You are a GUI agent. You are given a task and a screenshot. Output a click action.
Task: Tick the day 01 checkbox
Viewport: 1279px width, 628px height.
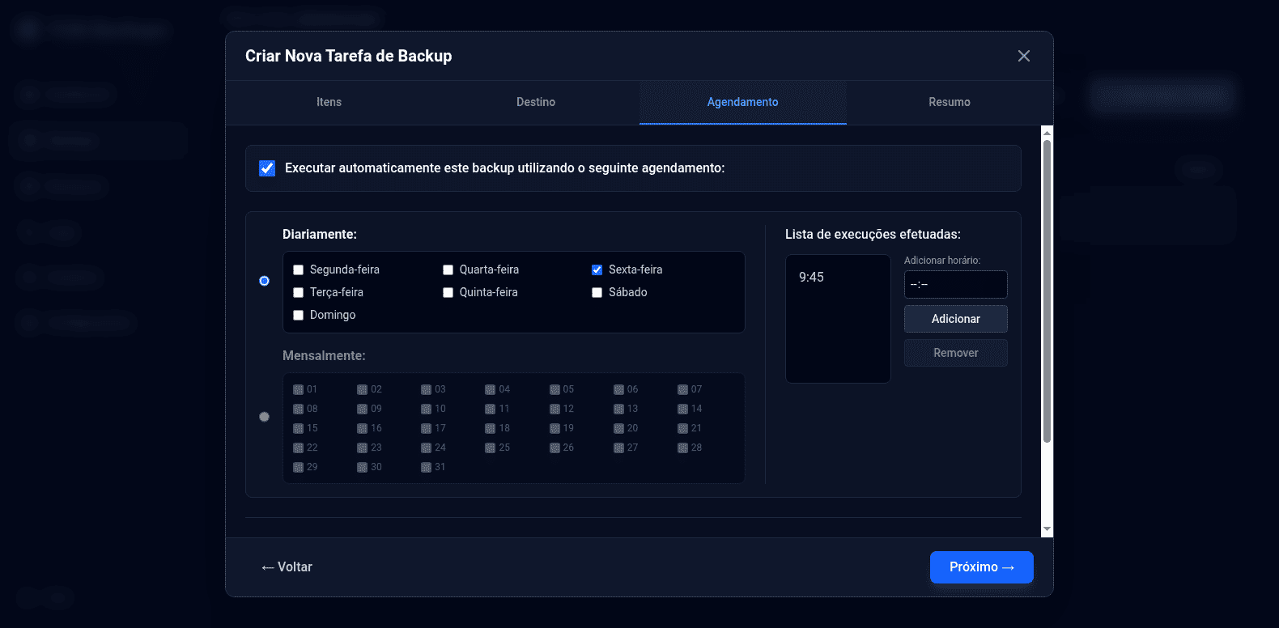(x=298, y=390)
